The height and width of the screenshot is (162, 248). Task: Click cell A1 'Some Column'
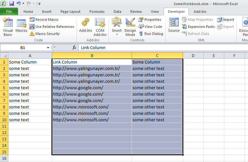pyautogui.click(x=30, y=62)
